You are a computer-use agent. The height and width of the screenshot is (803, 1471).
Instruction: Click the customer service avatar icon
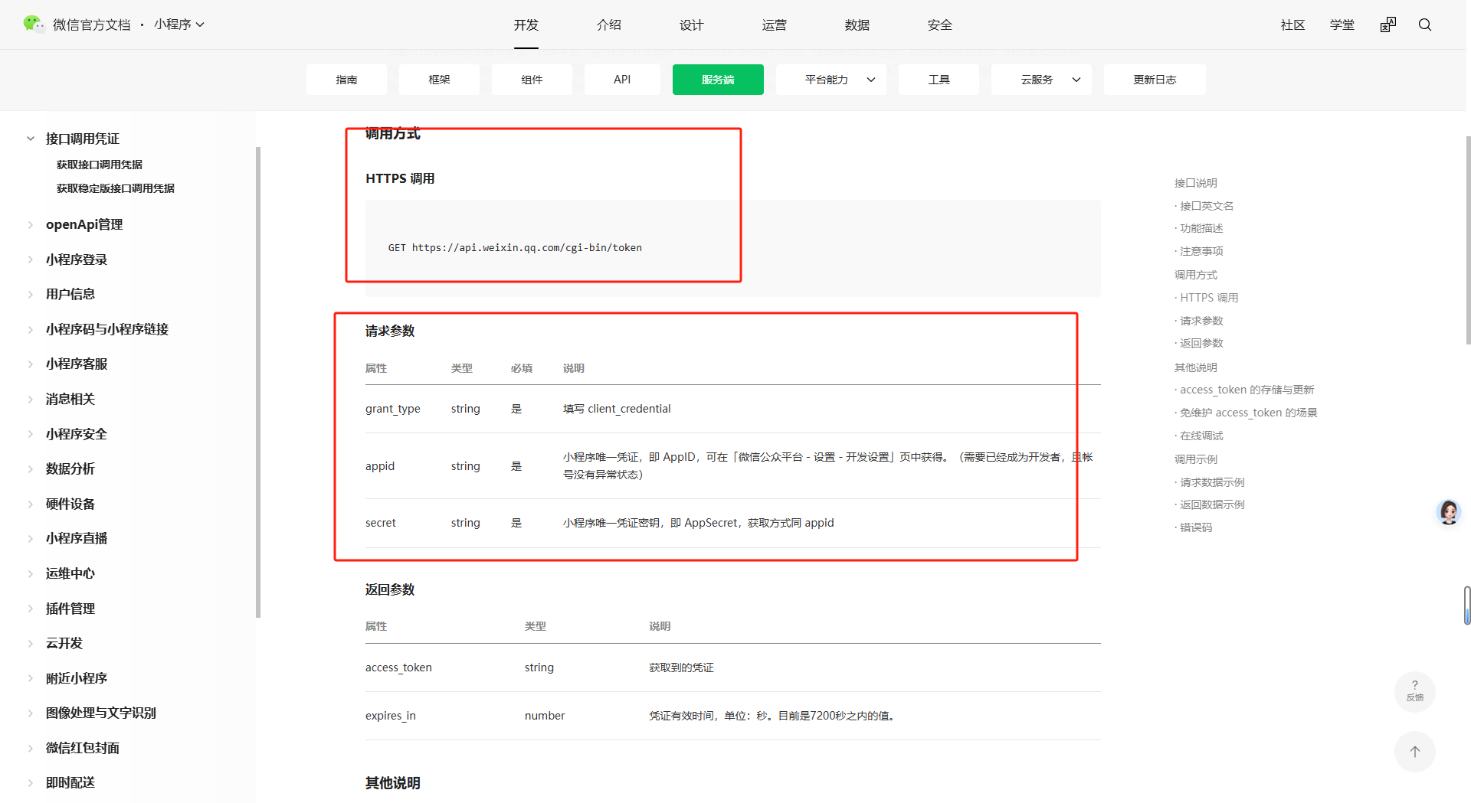coord(1448,512)
